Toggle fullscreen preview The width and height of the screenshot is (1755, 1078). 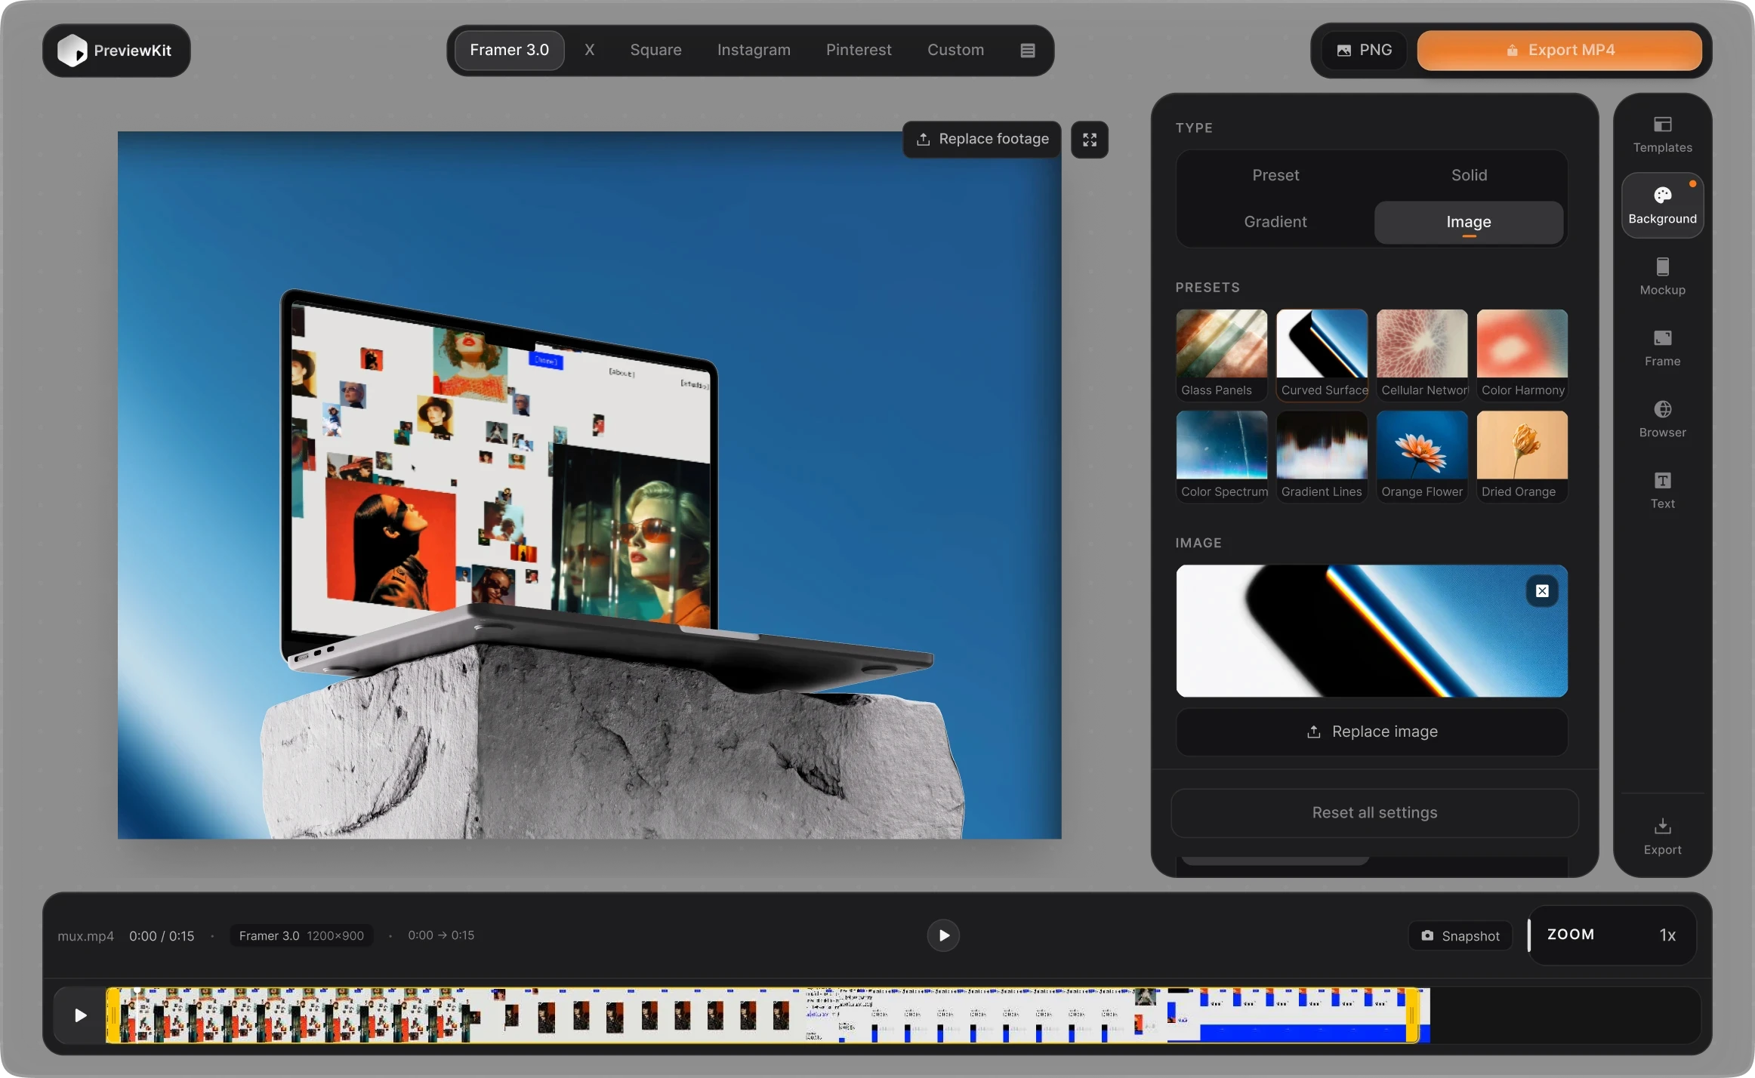(x=1090, y=140)
